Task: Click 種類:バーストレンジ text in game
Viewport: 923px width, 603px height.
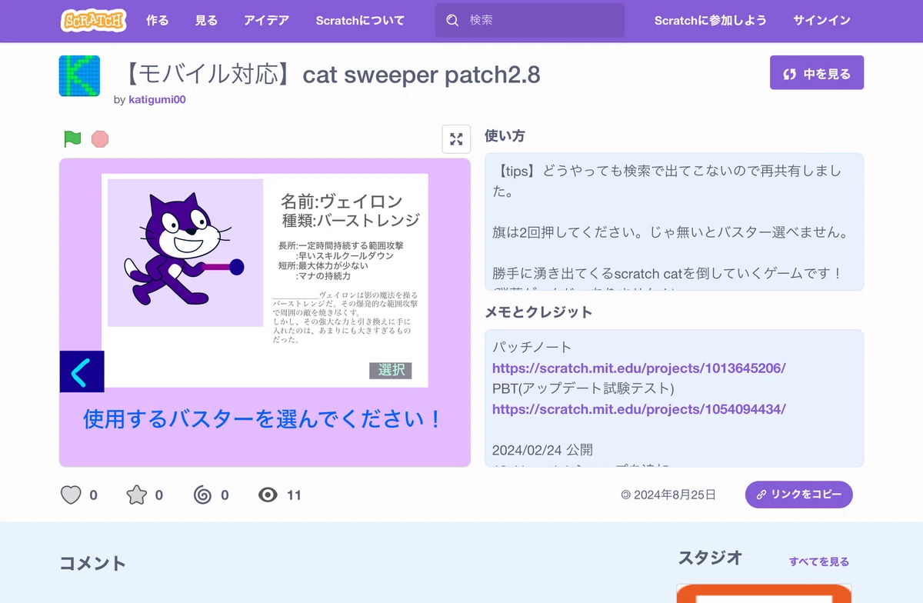Action: coord(351,221)
